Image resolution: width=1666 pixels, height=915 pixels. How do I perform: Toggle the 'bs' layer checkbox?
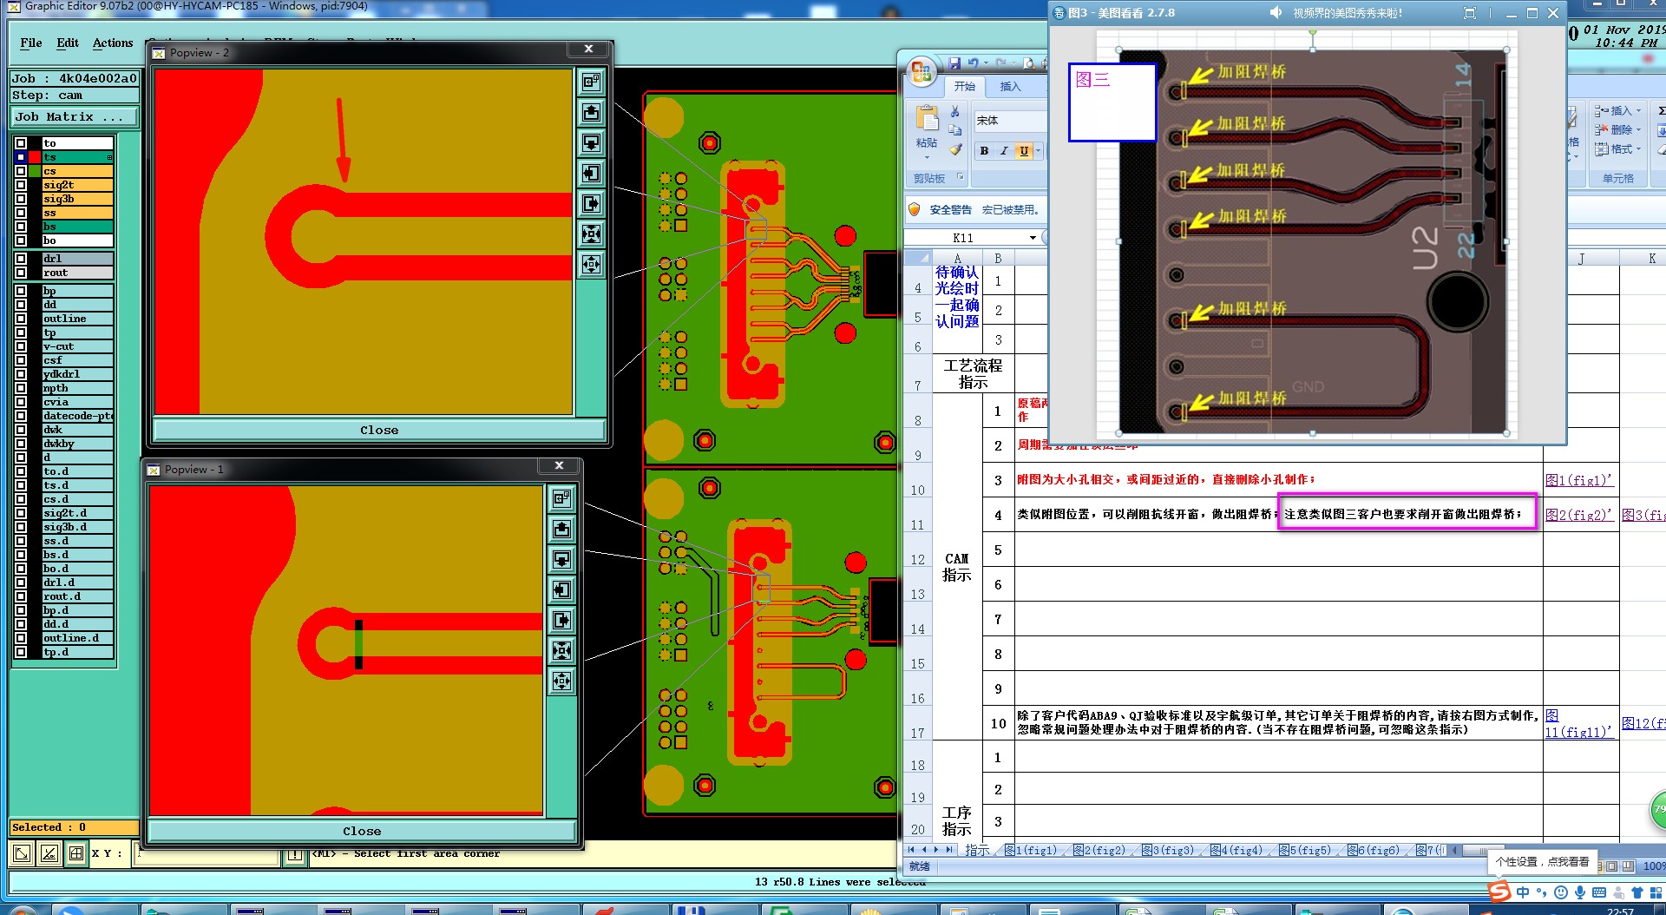coord(21,227)
